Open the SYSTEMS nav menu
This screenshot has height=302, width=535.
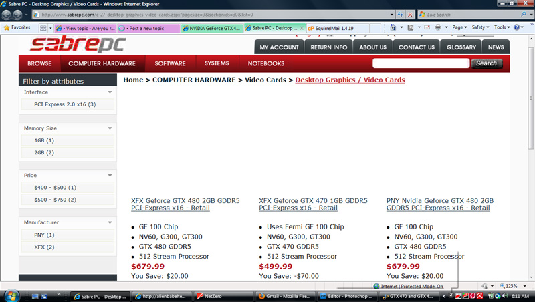(x=217, y=63)
